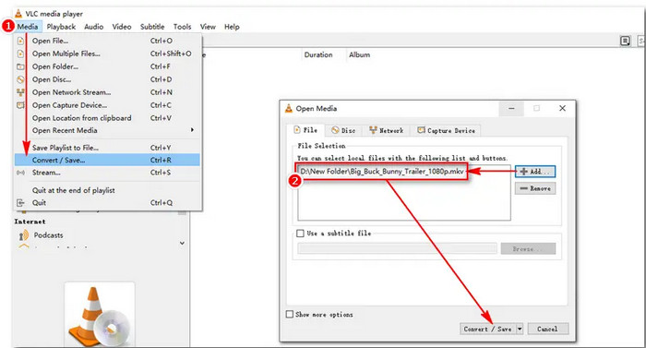Click VLC cone icon in main title bar
The height and width of the screenshot is (348, 646).
tap(18, 13)
